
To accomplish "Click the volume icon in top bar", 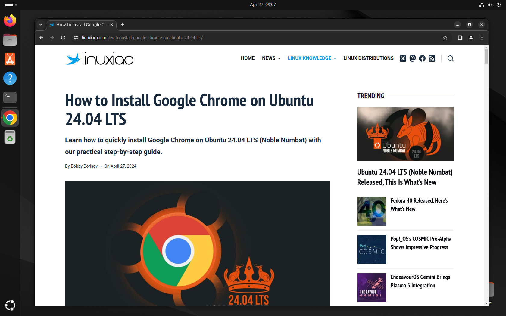I will click(x=490, y=5).
